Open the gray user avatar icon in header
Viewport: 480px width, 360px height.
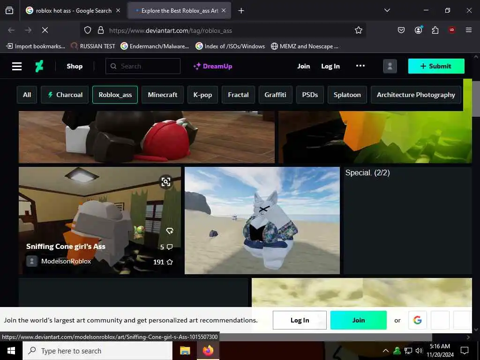click(x=390, y=66)
